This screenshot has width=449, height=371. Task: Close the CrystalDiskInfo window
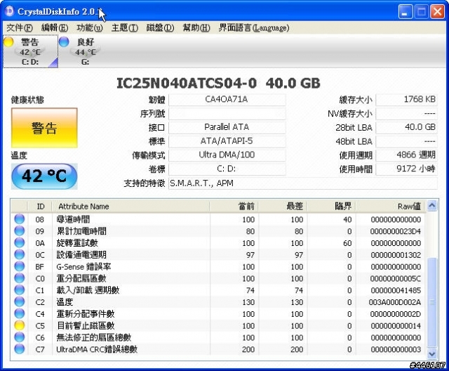(437, 12)
